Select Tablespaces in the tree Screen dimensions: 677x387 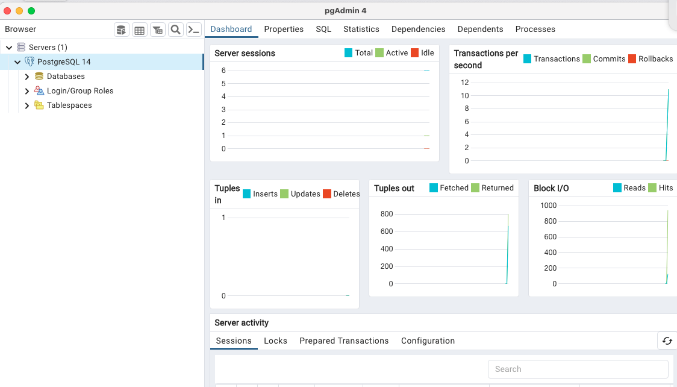point(69,105)
